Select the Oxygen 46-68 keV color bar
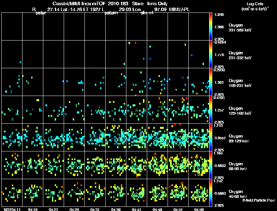This screenshot has height=211, width=277. tap(211, 193)
